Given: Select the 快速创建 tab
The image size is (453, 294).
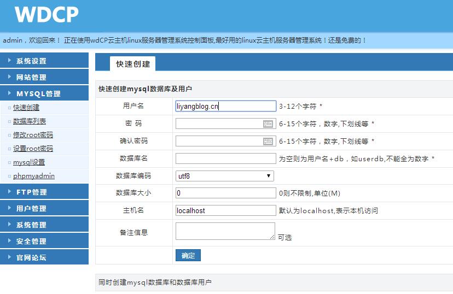Looking at the screenshot, I should click(133, 64).
